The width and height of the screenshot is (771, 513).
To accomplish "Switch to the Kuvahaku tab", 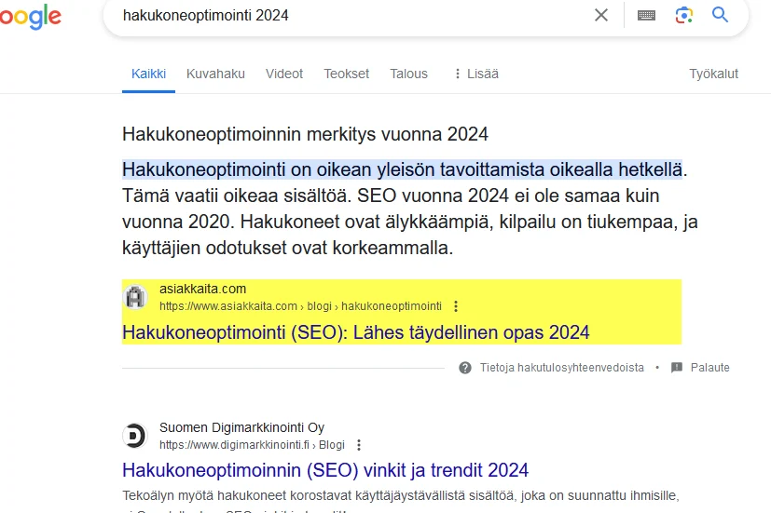I will click(215, 74).
